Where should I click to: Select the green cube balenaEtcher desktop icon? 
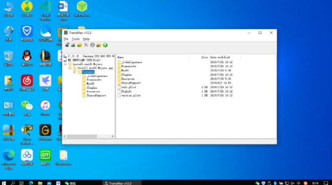pos(82,9)
